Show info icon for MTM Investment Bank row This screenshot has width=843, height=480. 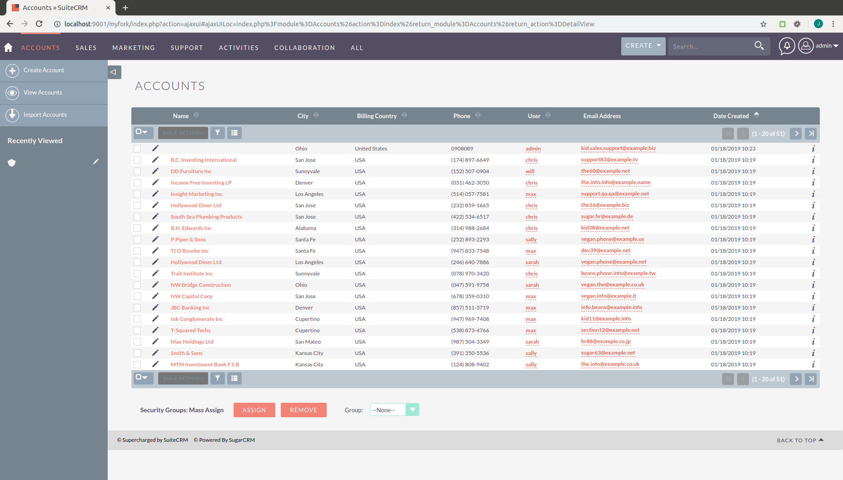click(x=813, y=365)
